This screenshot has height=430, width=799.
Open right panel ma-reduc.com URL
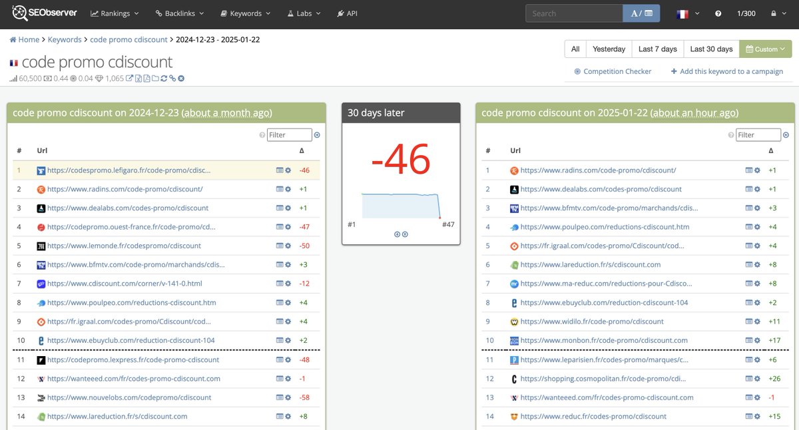tap(606, 284)
